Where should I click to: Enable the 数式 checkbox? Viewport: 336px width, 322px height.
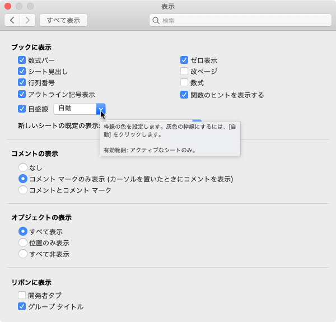tap(184, 82)
